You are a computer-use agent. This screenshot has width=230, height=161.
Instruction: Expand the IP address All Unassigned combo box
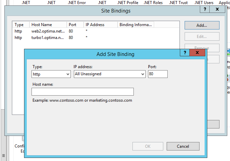109,74
